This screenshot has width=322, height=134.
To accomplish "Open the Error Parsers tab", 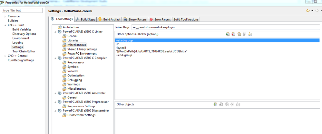I will tap(160, 19).
